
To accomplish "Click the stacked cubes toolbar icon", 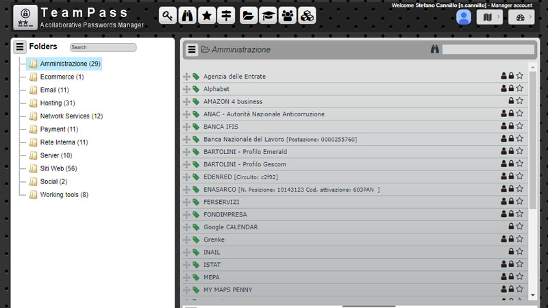I will (308, 16).
